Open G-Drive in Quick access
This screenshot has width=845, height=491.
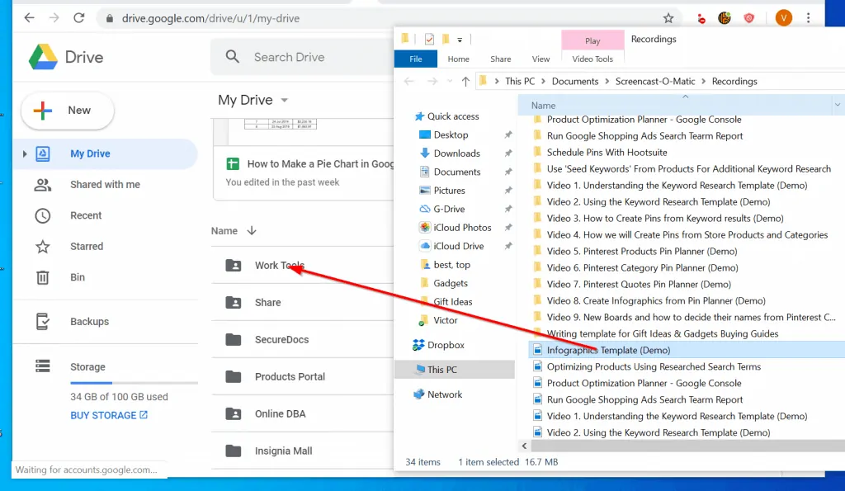click(x=449, y=209)
